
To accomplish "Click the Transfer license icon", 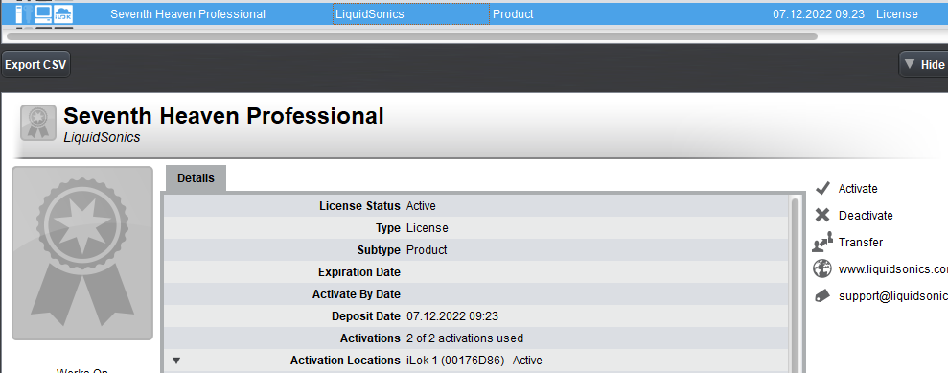I will click(x=822, y=242).
